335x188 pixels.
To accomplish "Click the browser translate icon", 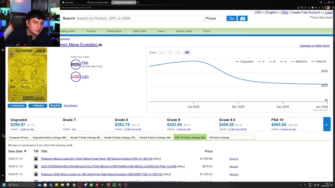I will coord(316,8).
